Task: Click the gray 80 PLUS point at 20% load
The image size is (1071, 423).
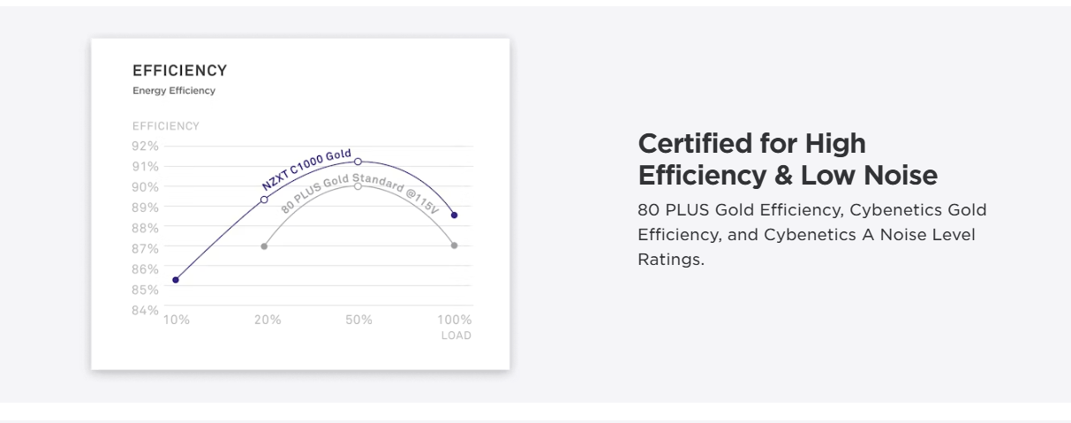Action: tap(264, 245)
